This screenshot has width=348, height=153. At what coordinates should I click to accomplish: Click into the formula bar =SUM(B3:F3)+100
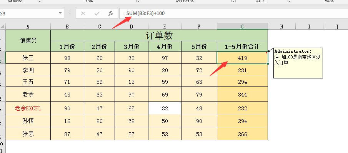(233, 13)
